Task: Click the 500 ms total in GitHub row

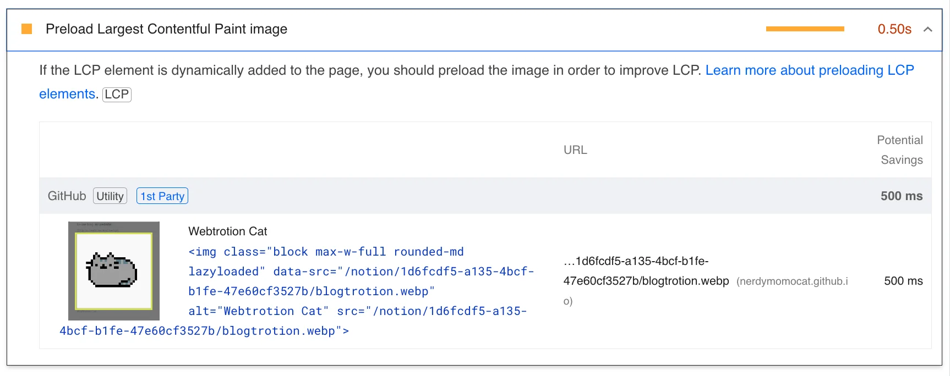Action: (901, 196)
